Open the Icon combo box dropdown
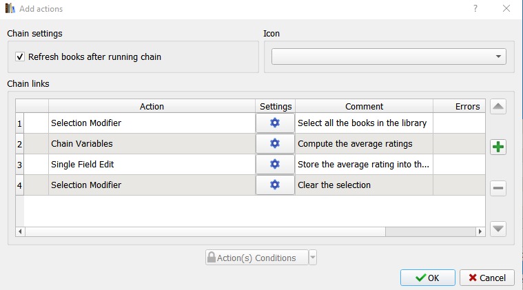Image resolution: width=523 pixels, height=290 pixels. click(x=498, y=57)
